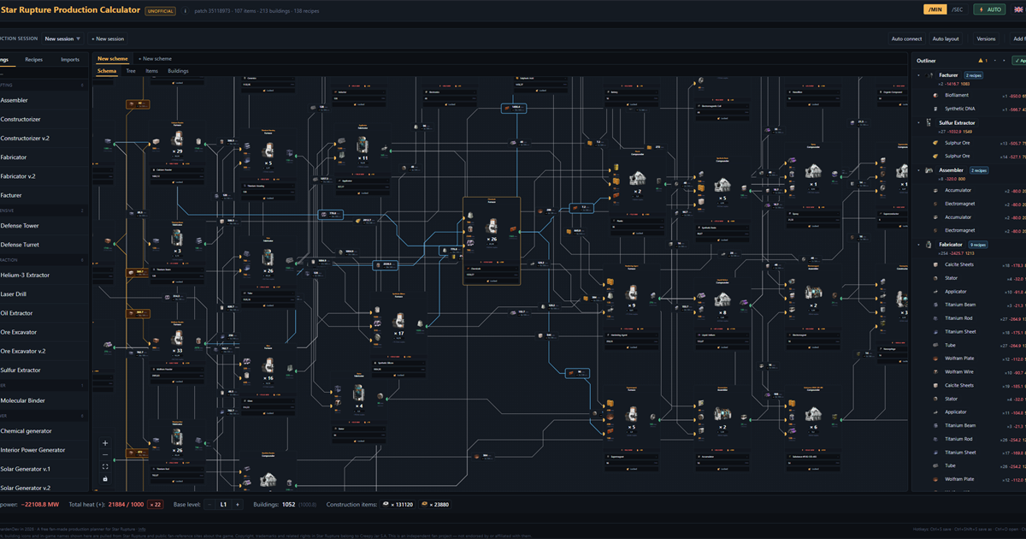
Task: Open the Versions button
Action: [987, 38]
